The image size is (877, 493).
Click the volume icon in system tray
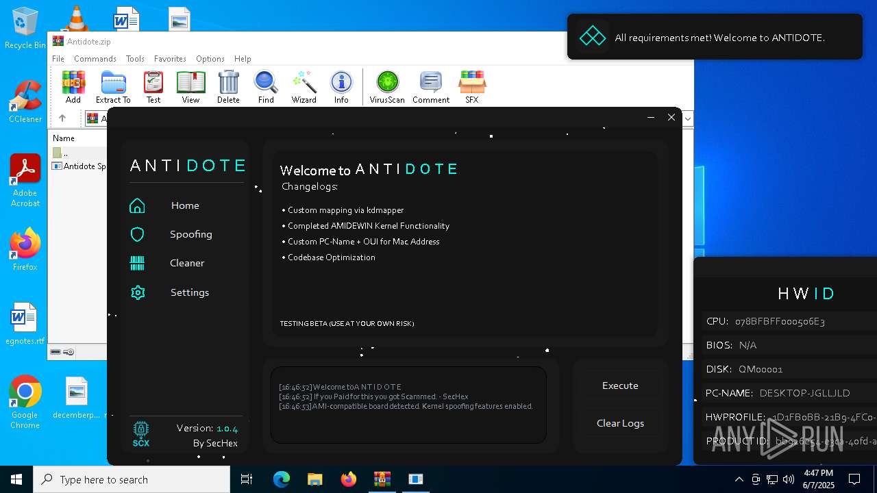tap(789, 479)
